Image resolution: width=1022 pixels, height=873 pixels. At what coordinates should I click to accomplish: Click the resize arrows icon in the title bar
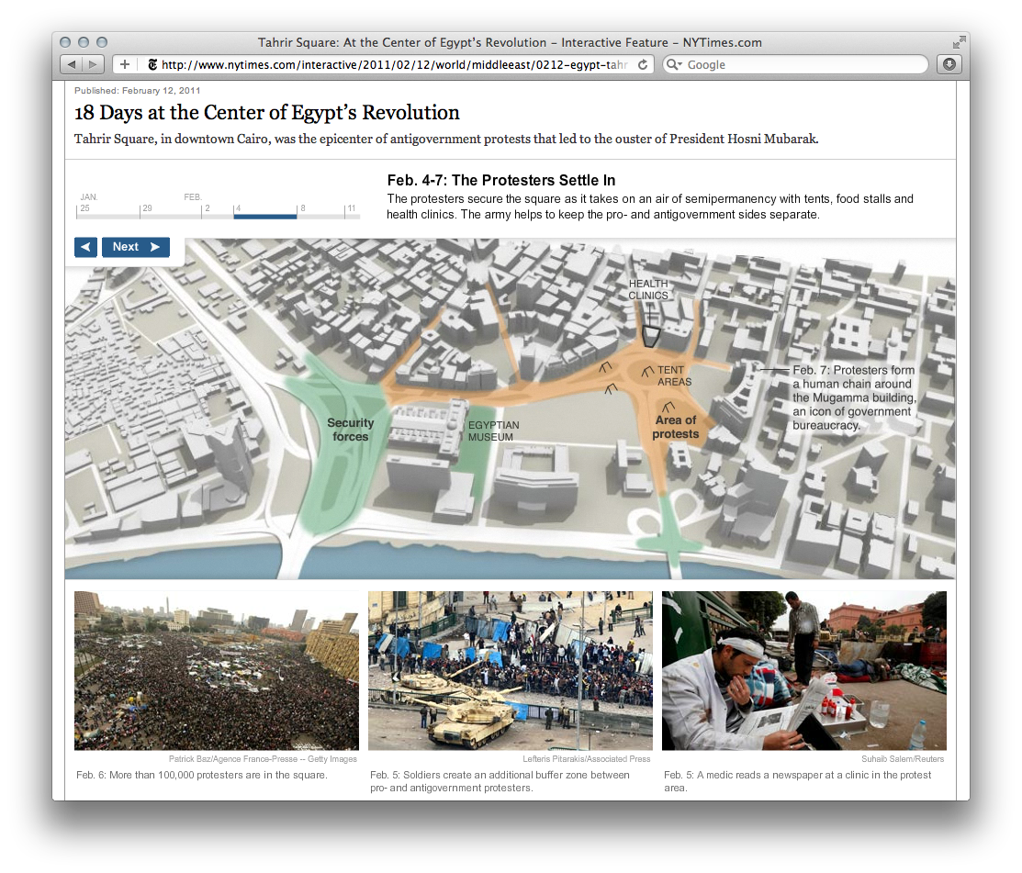click(x=959, y=41)
